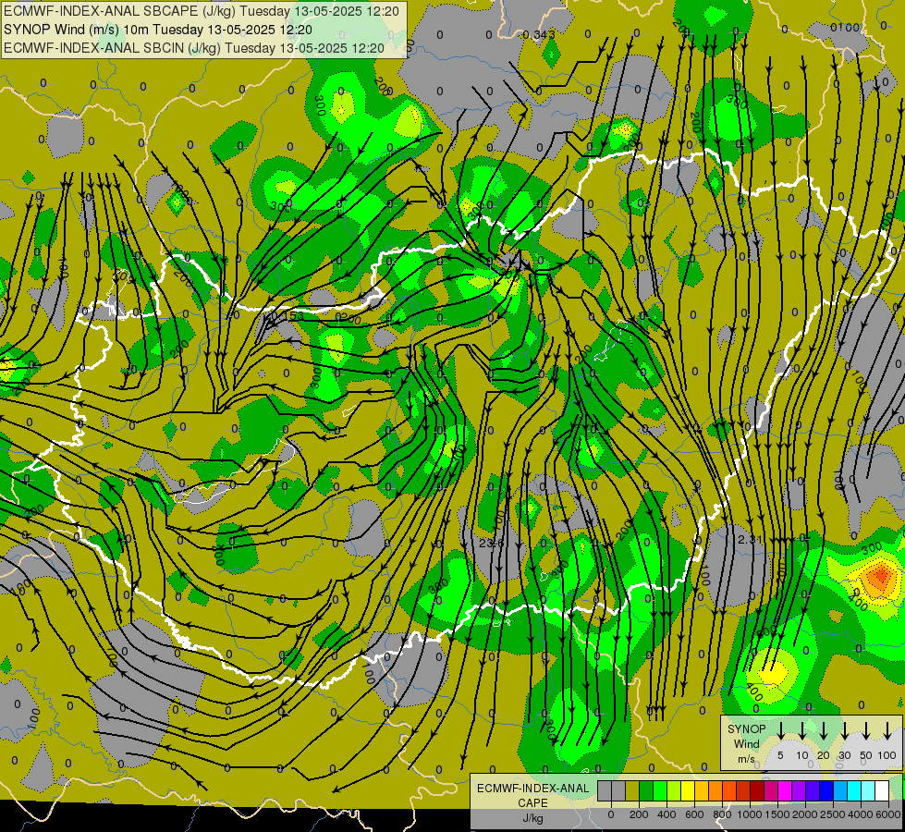Click the orange-red CAPE maximum hotspot
905x832 pixels.
pos(880,575)
